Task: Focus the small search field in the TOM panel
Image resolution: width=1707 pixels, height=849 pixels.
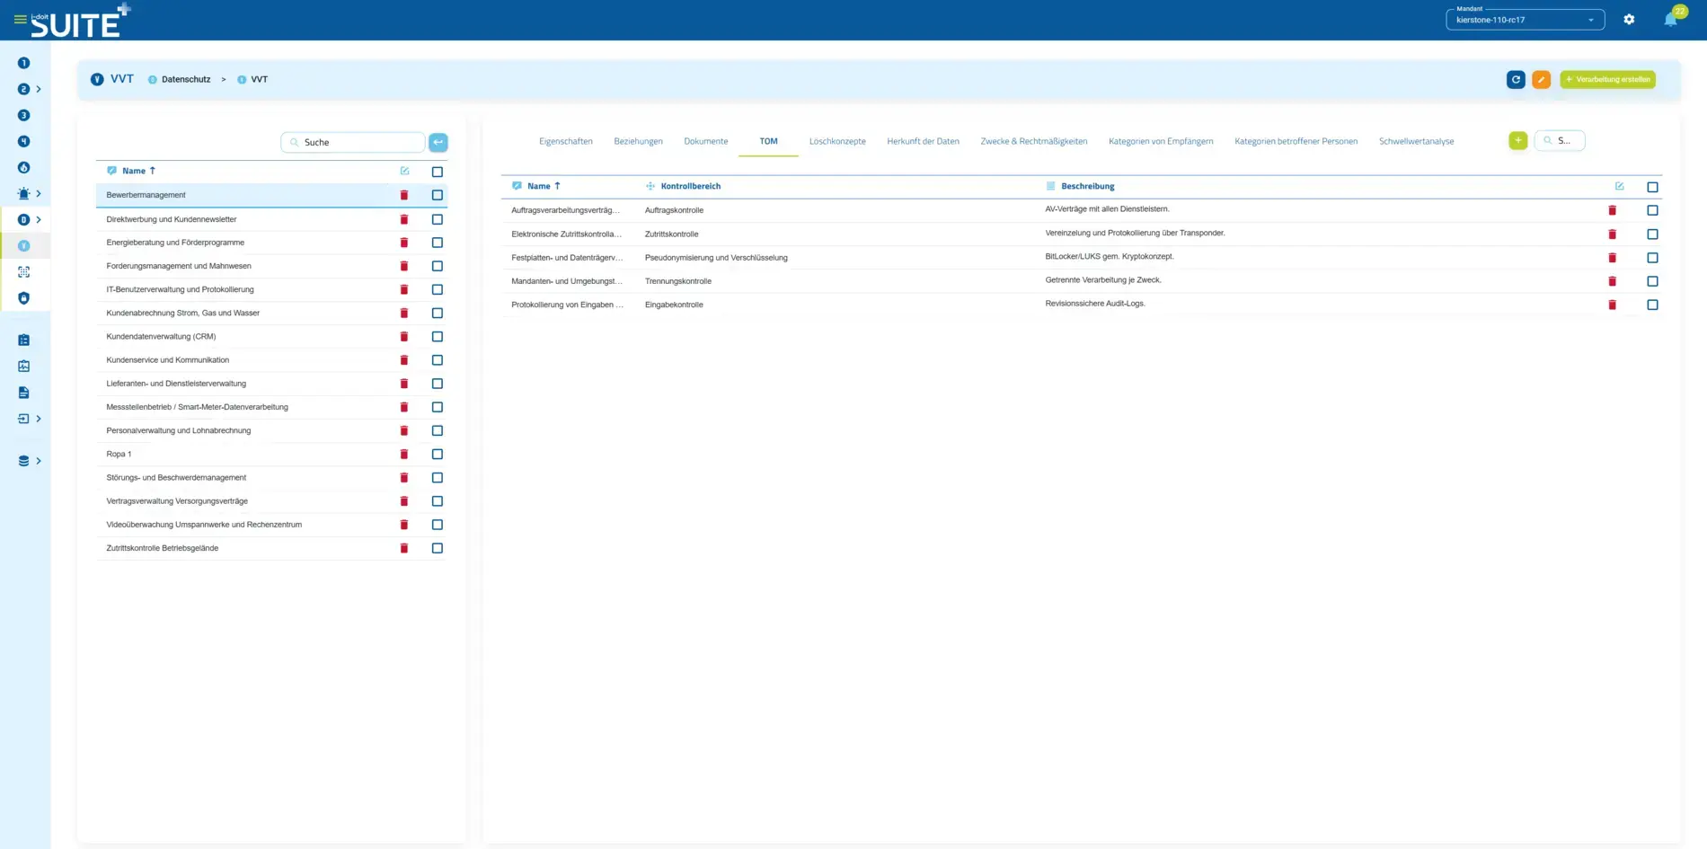Action: click(x=1560, y=140)
